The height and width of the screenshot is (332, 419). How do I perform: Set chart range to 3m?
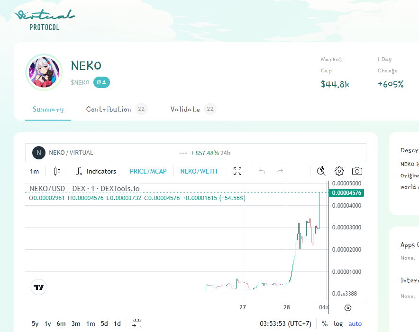[76, 324]
